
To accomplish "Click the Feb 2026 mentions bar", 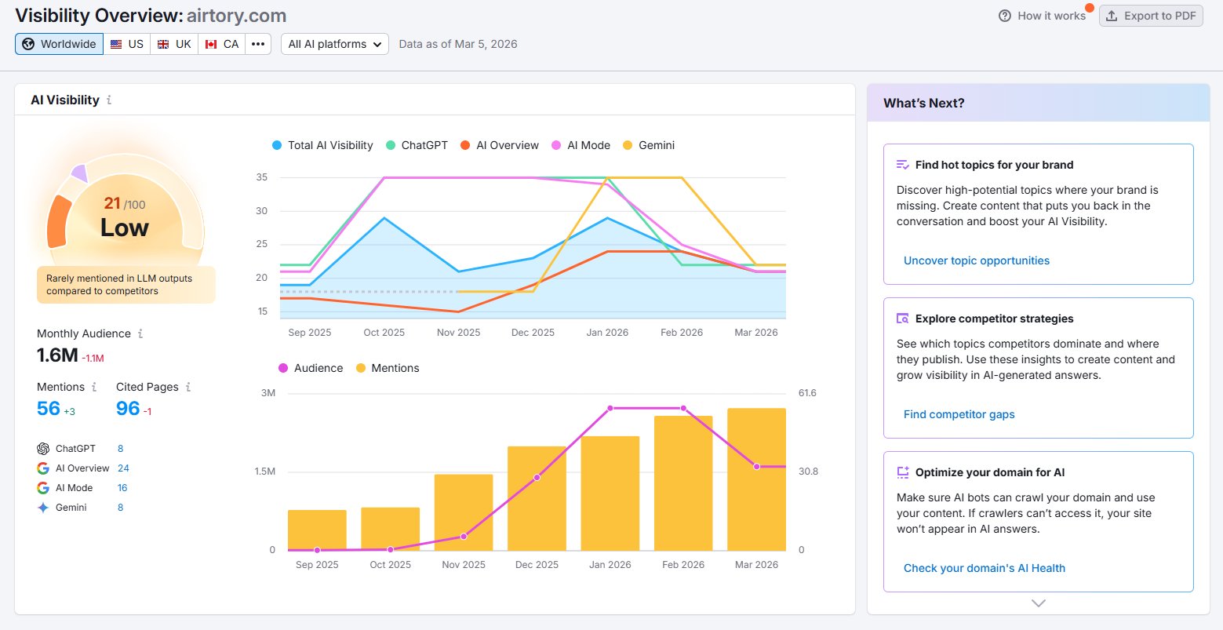I will 683,483.
